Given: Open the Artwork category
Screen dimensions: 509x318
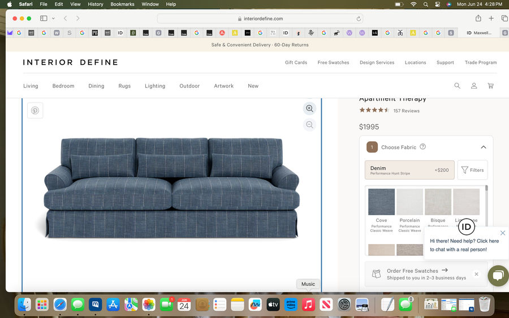Looking at the screenshot, I should pos(223,86).
